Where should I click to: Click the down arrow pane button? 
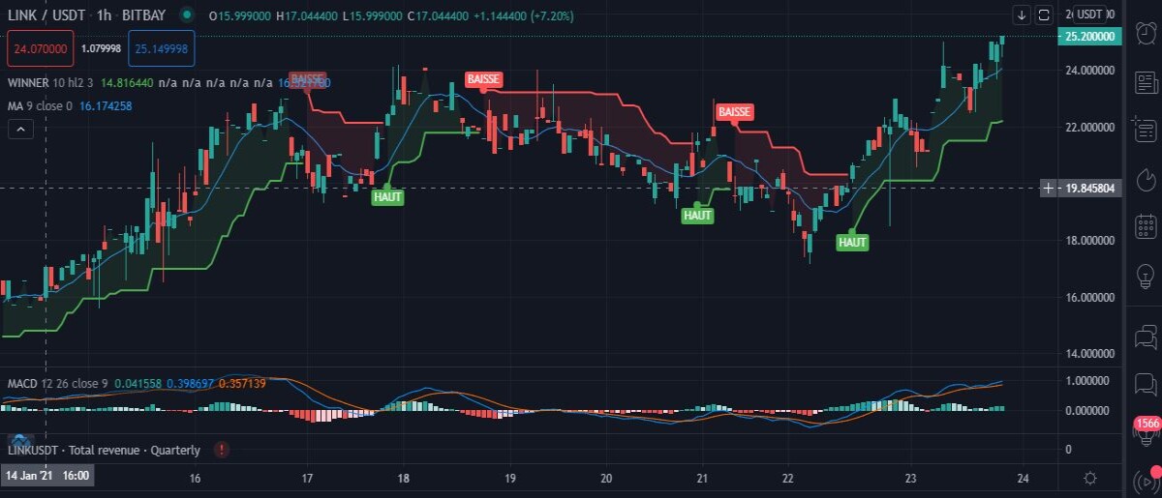[x=1023, y=15]
